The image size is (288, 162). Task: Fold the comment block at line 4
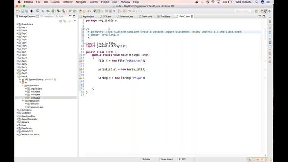(85, 29)
